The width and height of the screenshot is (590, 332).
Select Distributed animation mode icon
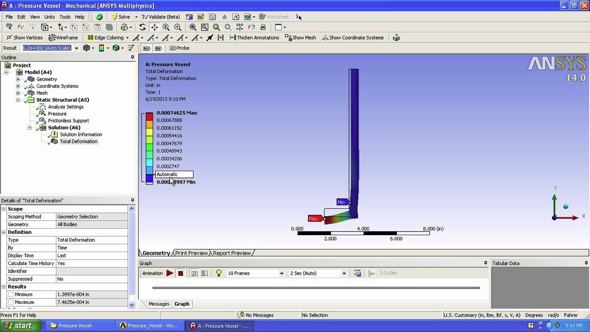pos(194,273)
